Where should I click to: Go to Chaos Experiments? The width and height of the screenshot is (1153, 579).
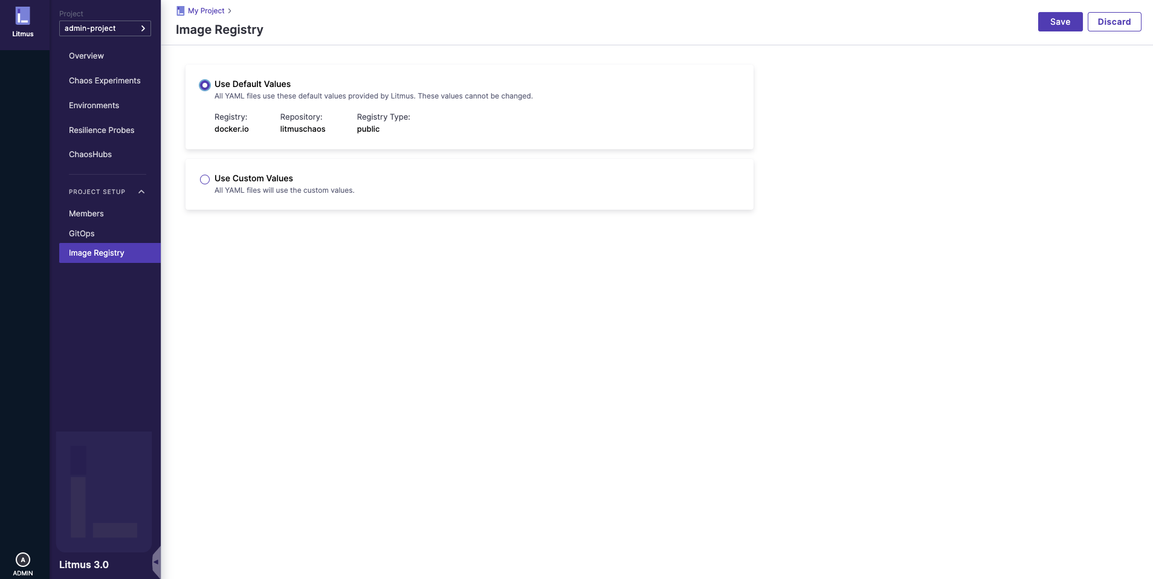click(x=105, y=81)
